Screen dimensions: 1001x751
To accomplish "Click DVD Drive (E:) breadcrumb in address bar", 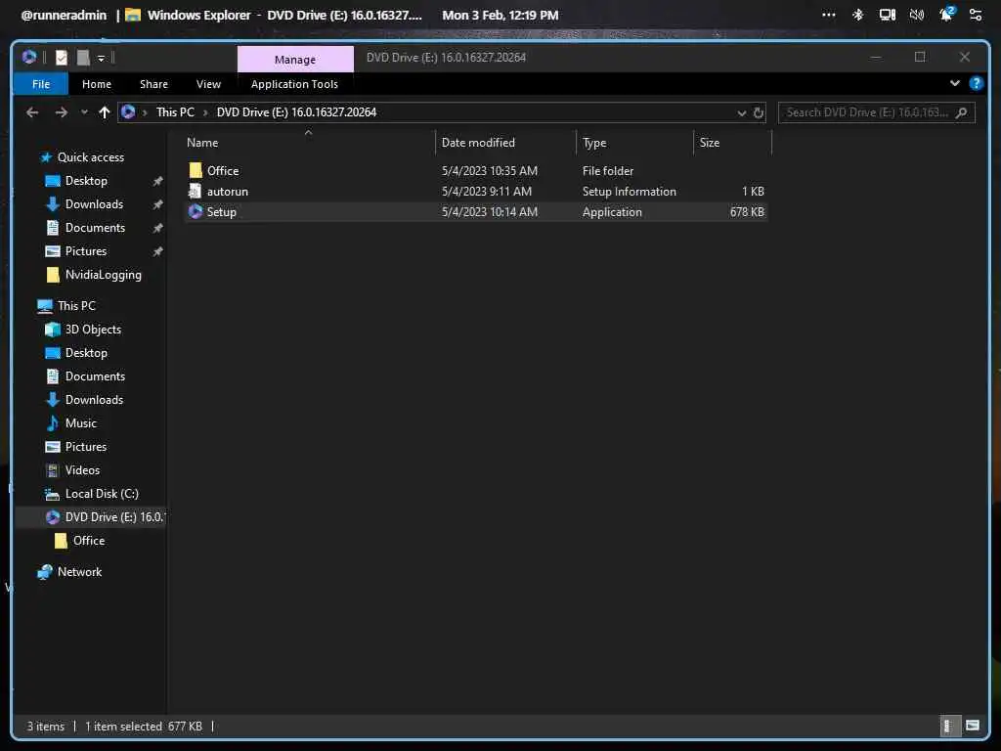I will click(296, 112).
